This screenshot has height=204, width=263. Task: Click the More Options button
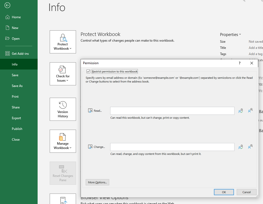tap(97, 182)
